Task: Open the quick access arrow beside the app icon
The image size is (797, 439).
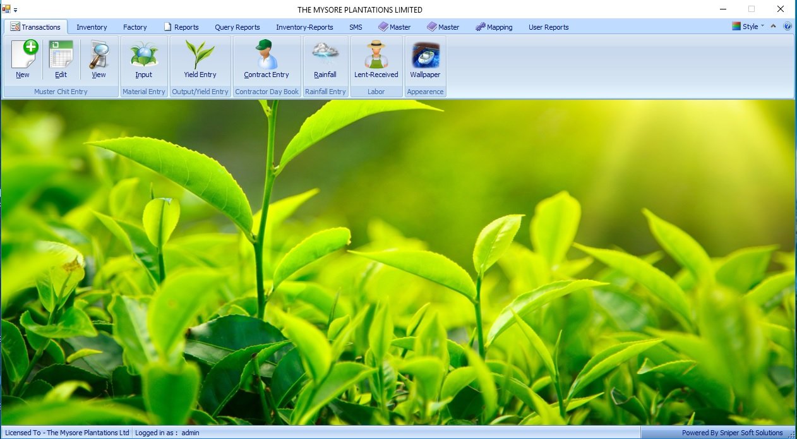Action: tap(15, 10)
